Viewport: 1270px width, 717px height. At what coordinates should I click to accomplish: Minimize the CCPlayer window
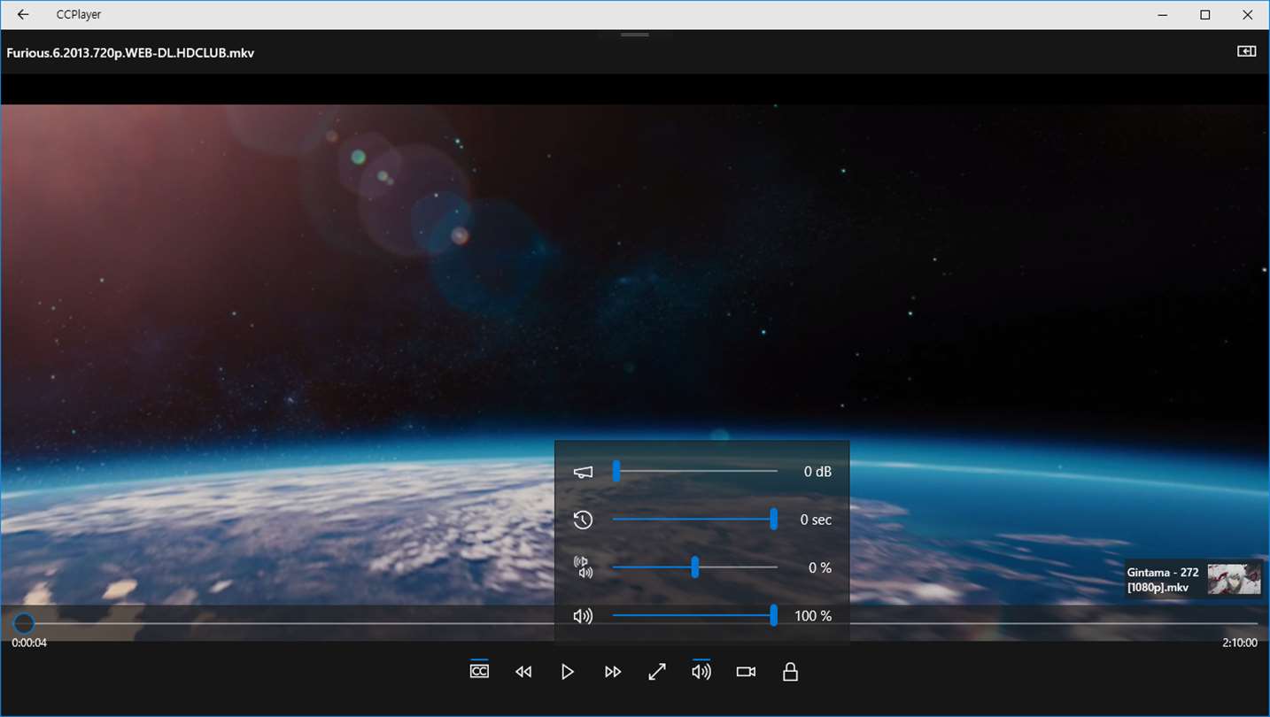coord(1163,15)
